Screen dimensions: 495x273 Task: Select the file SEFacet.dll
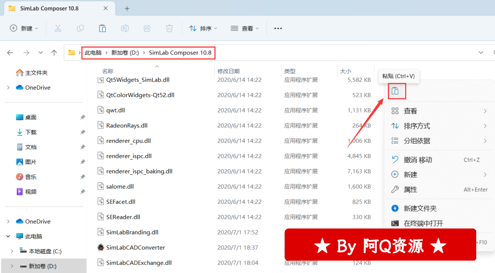coord(121,201)
